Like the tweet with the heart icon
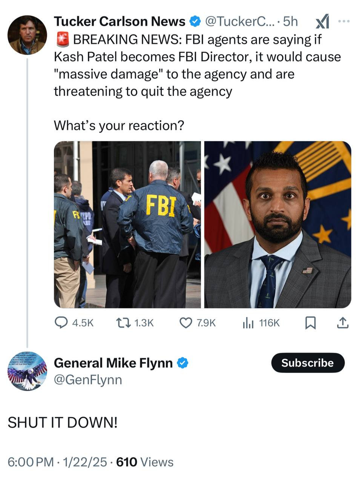Viewport: 359px width, 483px height. 186,323
